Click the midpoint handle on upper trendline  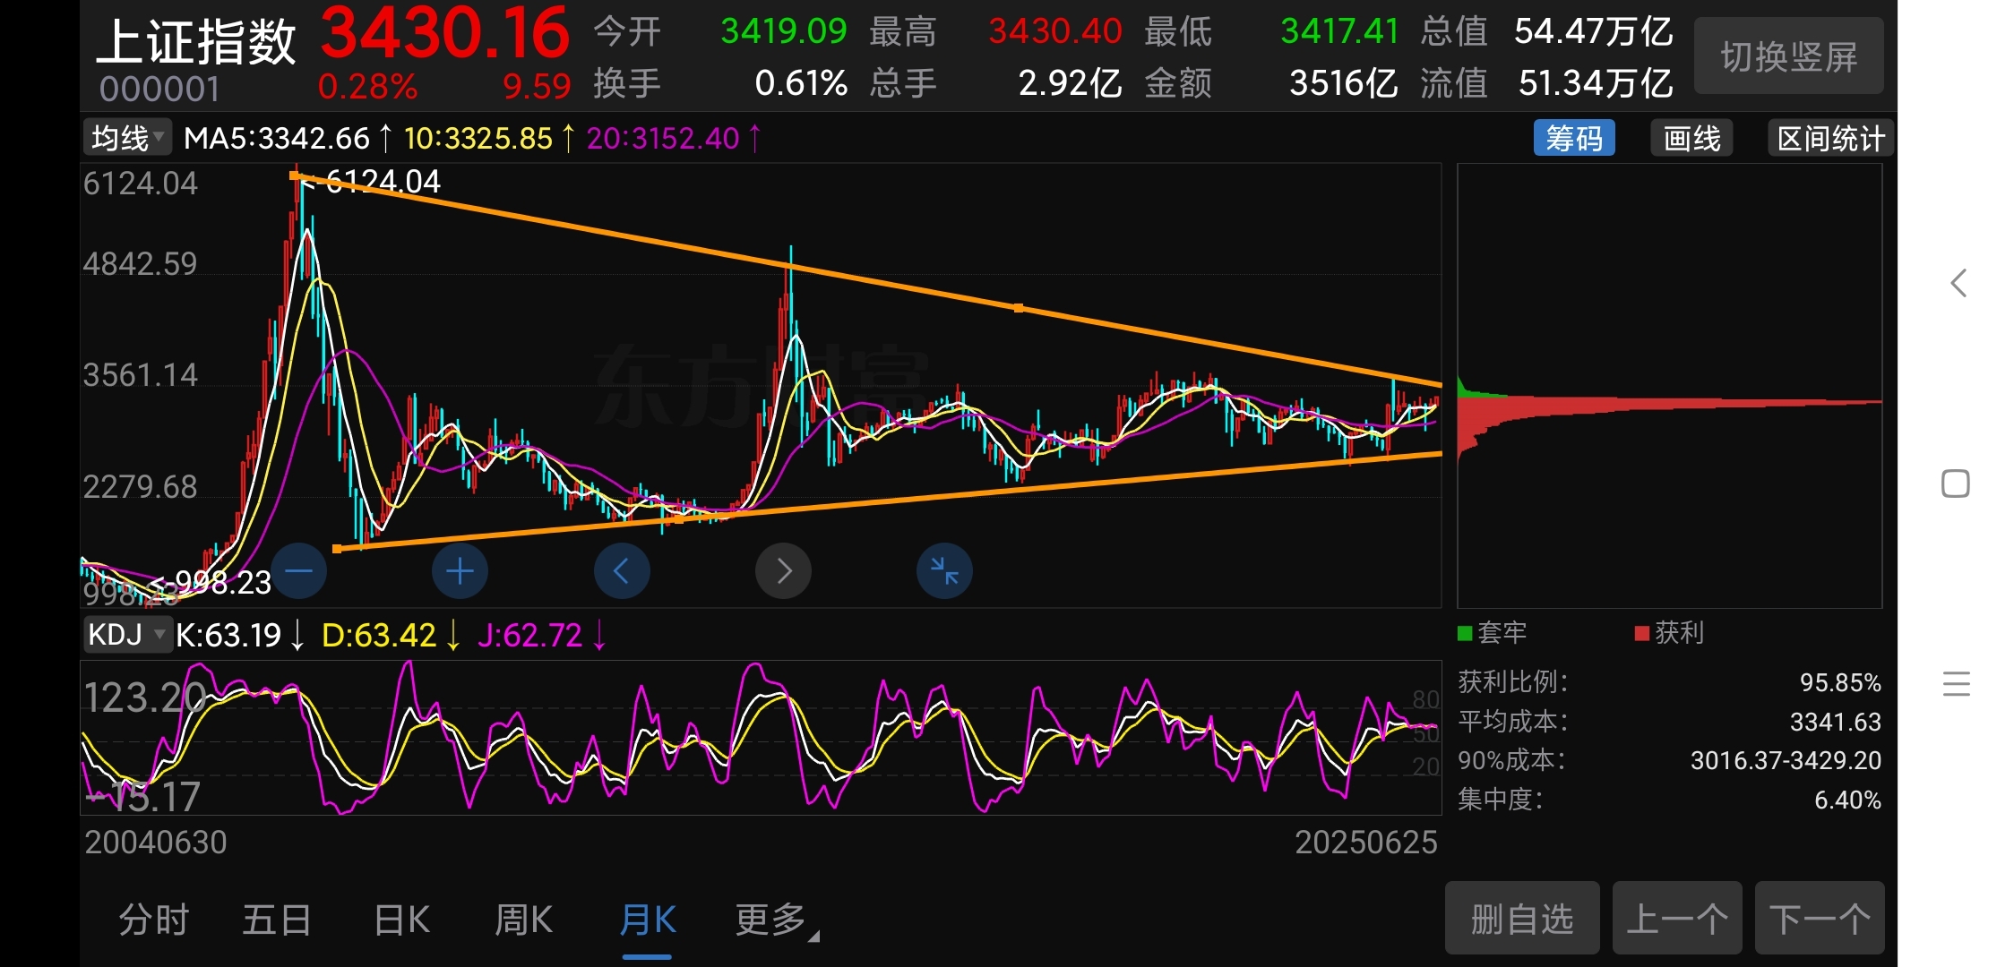click(x=1019, y=308)
